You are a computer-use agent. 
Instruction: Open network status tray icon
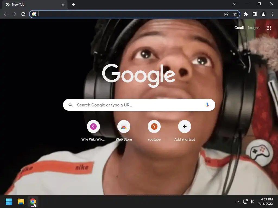245,201
